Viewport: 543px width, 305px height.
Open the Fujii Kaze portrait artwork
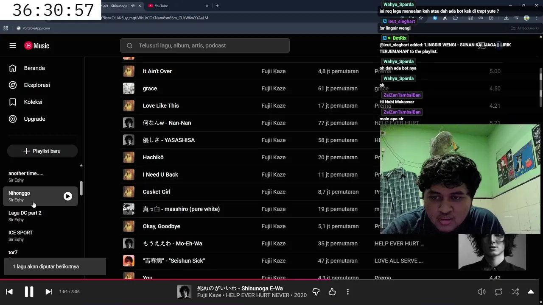tap(492, 252)
